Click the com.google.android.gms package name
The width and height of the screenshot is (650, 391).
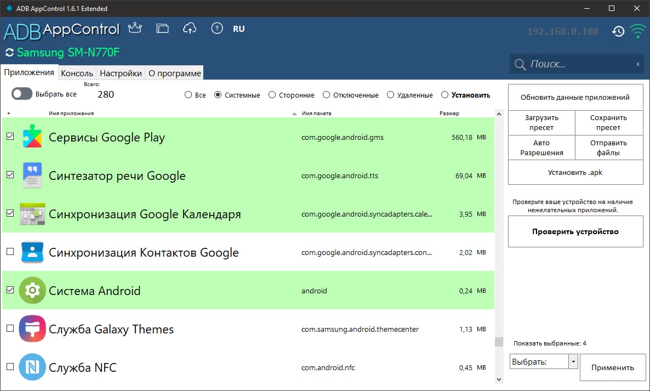pyautogui.click(x=343, y=137)
